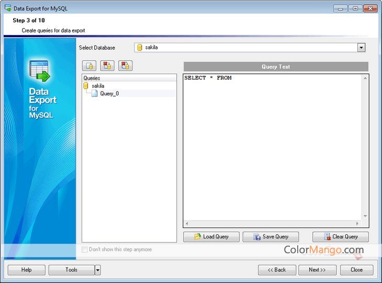
Task: Click the database icon in Select Database field
Action: click(x=140, y=47)
